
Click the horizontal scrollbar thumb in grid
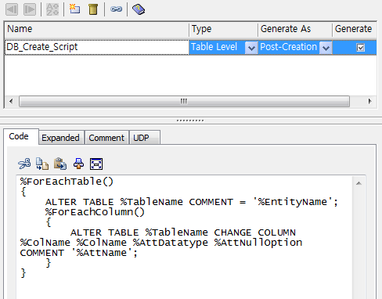click(x=184, y=101)
